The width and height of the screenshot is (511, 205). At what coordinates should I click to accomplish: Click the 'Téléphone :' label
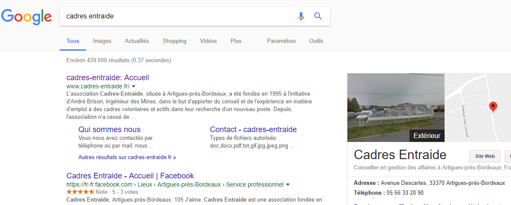(x=369, y=193)
